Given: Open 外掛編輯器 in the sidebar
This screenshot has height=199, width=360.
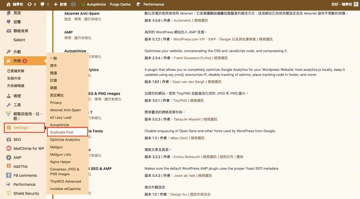Looking at the screenshot, I should pos(16,86).
